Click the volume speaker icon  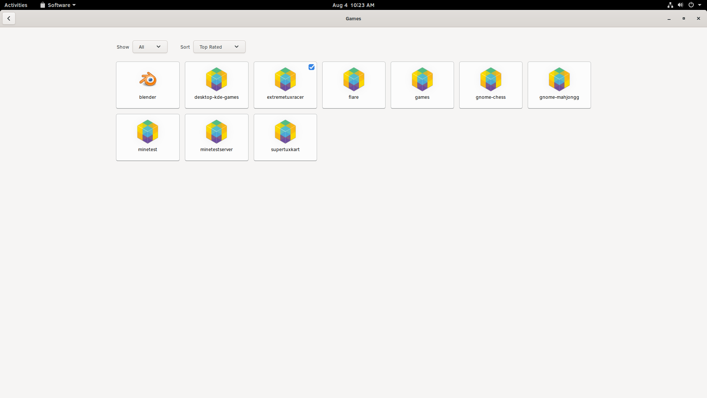click(680, 5)
